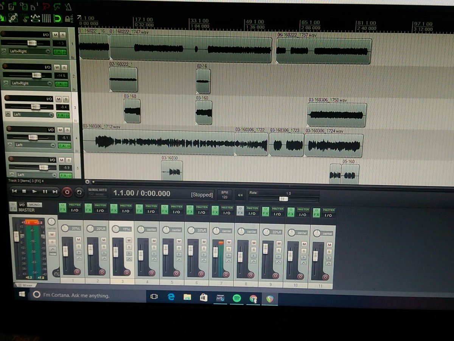Toggle the metronome icon in the toolbar
The image size is (454, 341).
[68, 6]
